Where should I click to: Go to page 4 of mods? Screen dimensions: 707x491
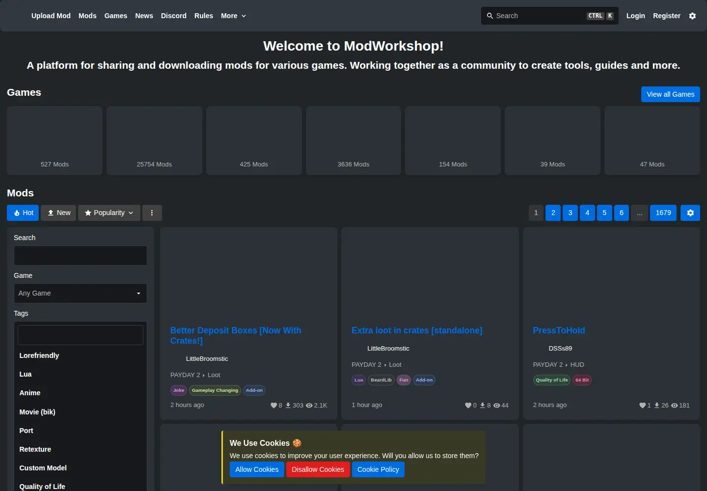pos(587,213)
